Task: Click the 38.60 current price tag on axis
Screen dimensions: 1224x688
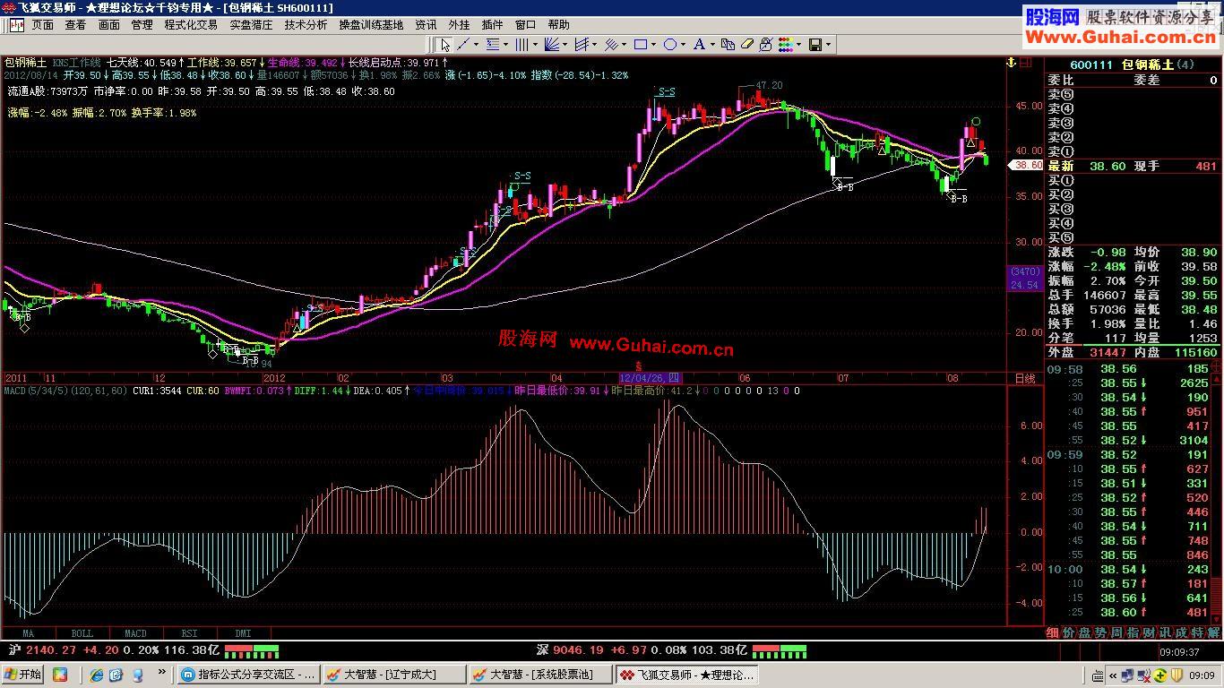Action: 1027,166
